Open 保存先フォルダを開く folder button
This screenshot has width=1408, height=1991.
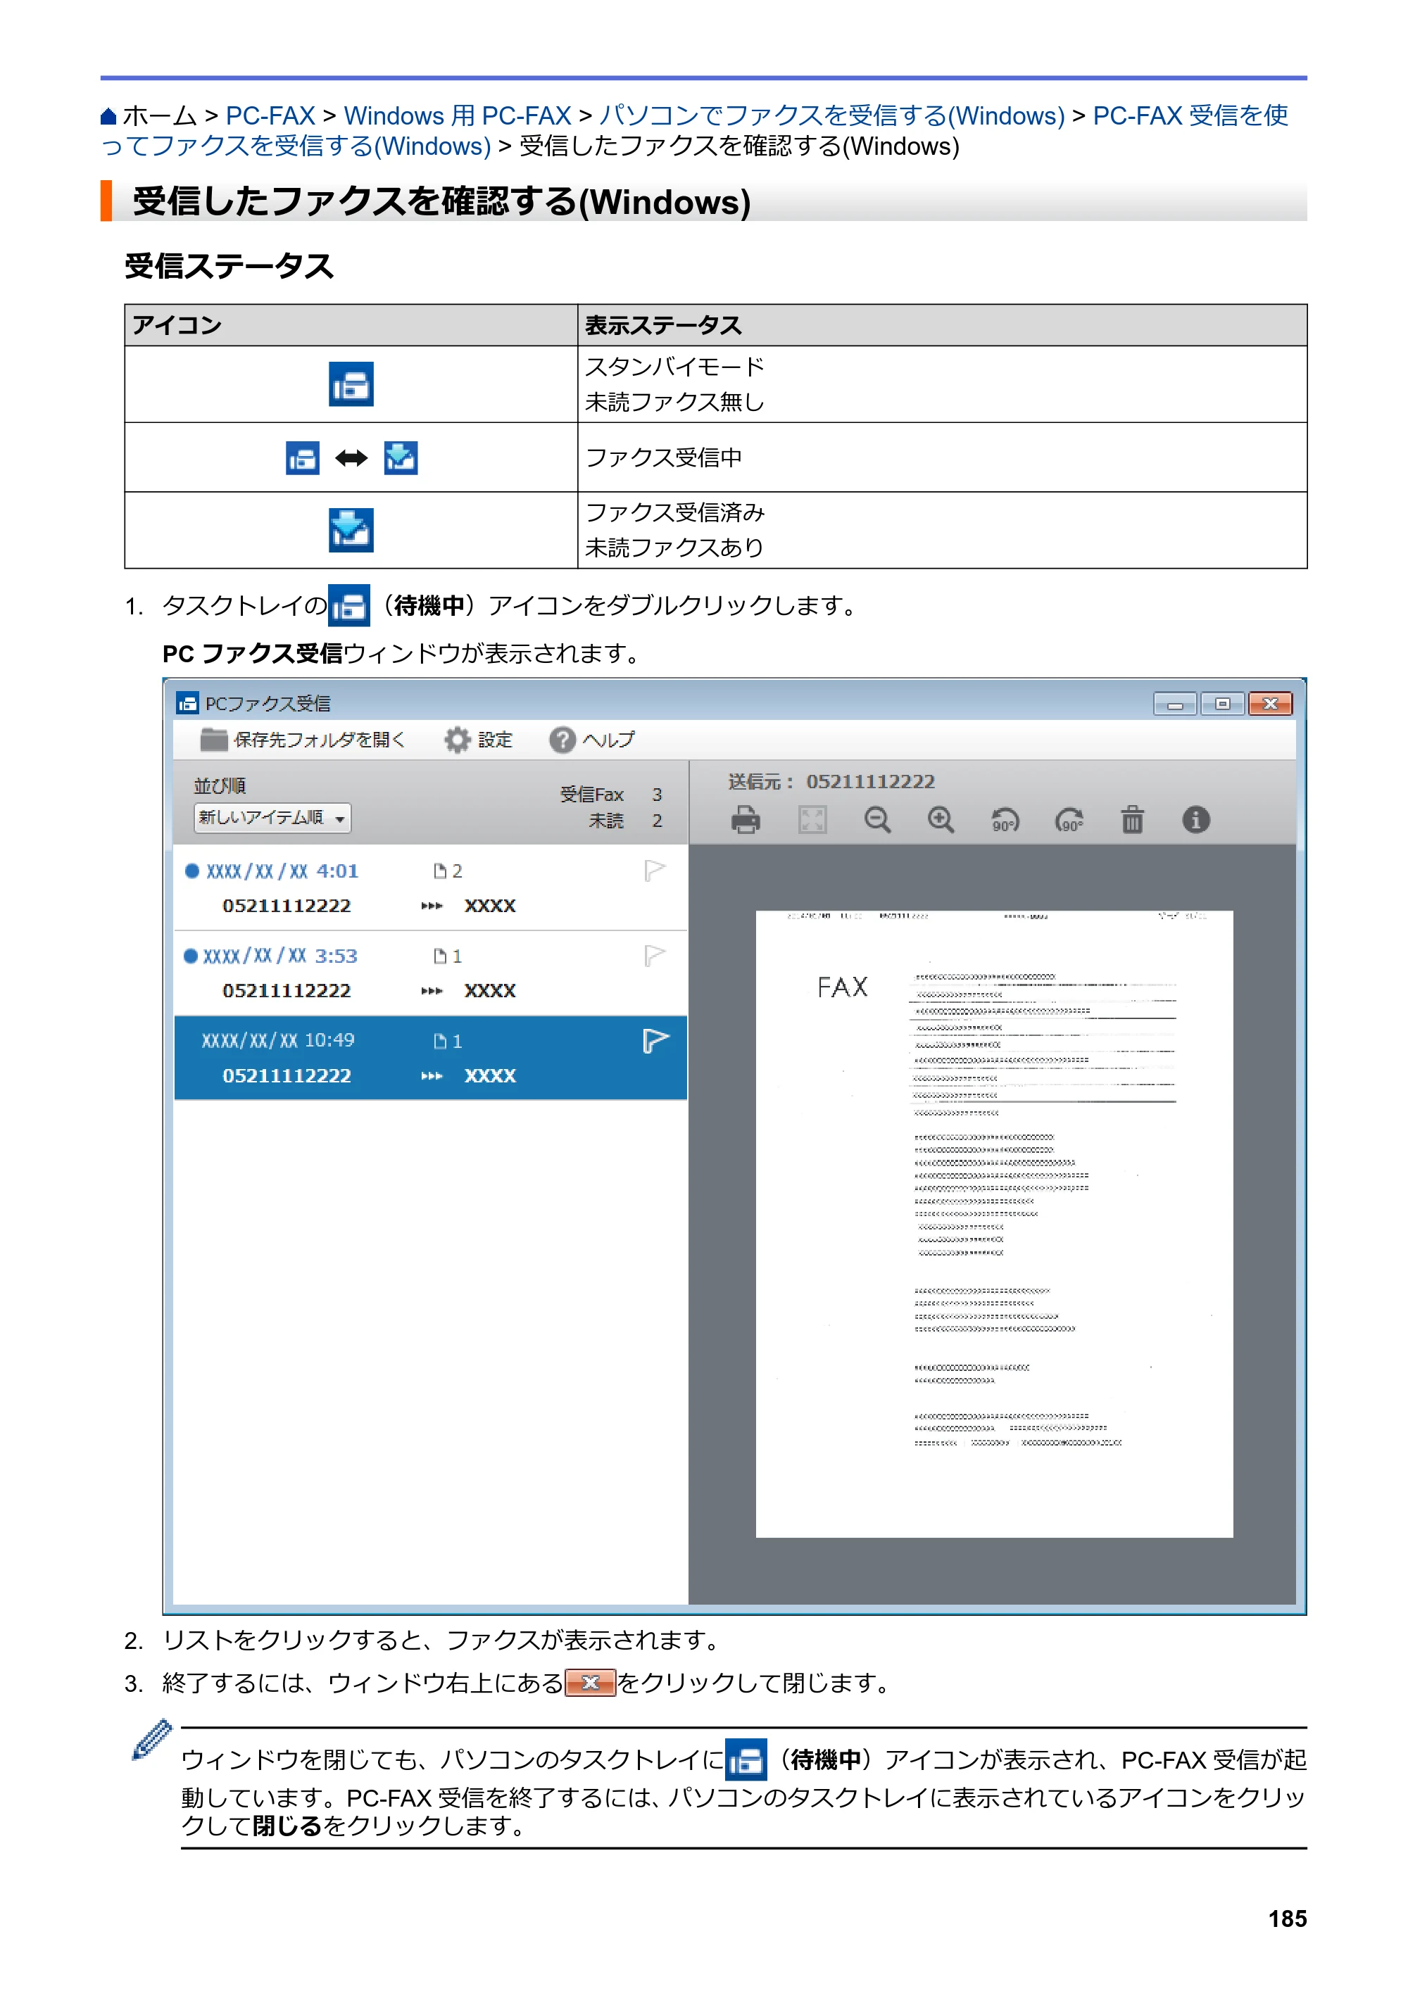[302, 740]
